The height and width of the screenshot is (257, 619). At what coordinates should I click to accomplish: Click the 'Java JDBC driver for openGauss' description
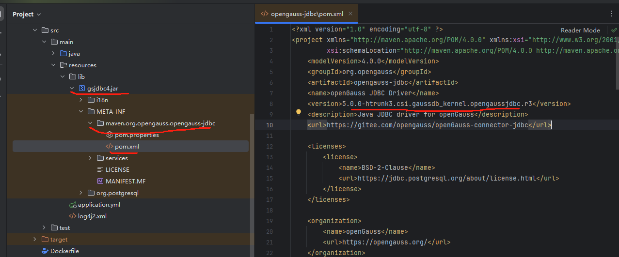(415, 114)
